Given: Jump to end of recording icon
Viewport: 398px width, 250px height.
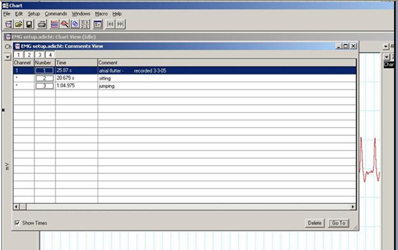Looking at the screenshot, I should point(121,24).
